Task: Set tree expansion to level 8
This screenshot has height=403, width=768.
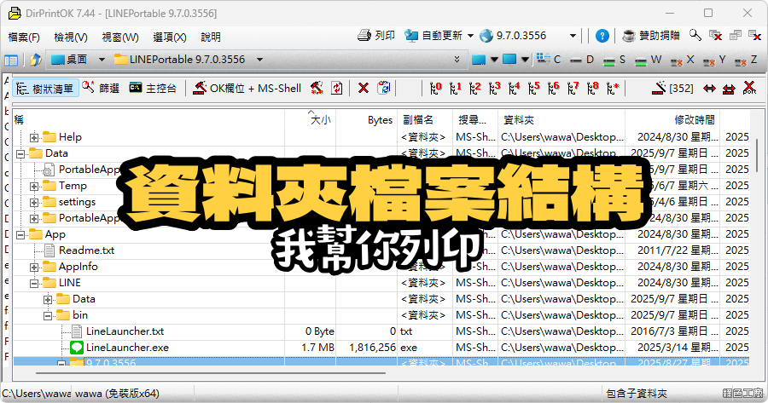Action: point(592,88)
